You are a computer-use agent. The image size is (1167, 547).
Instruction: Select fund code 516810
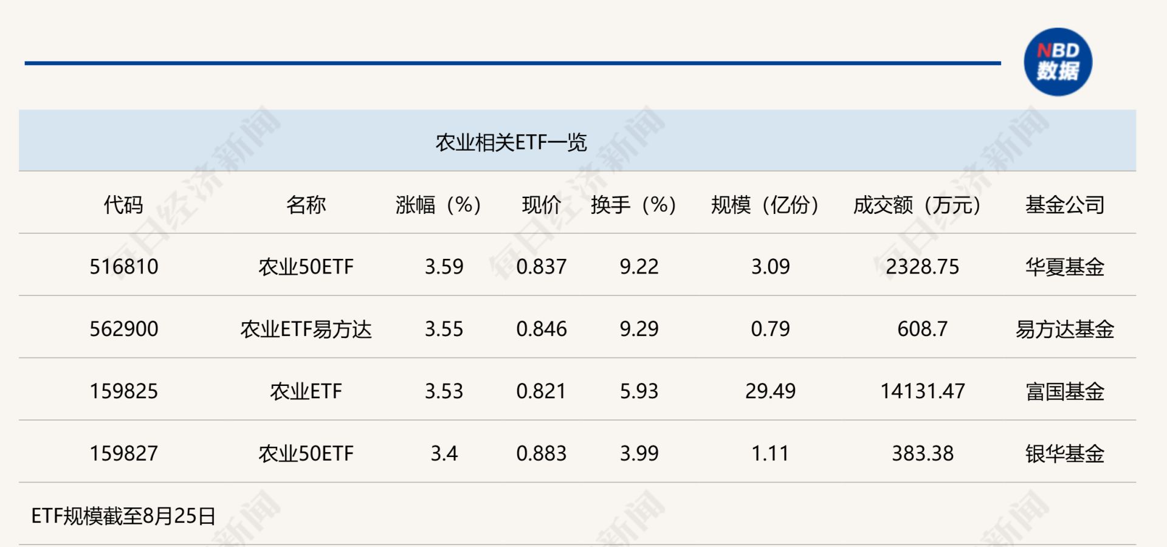click(x=123, y=267)
